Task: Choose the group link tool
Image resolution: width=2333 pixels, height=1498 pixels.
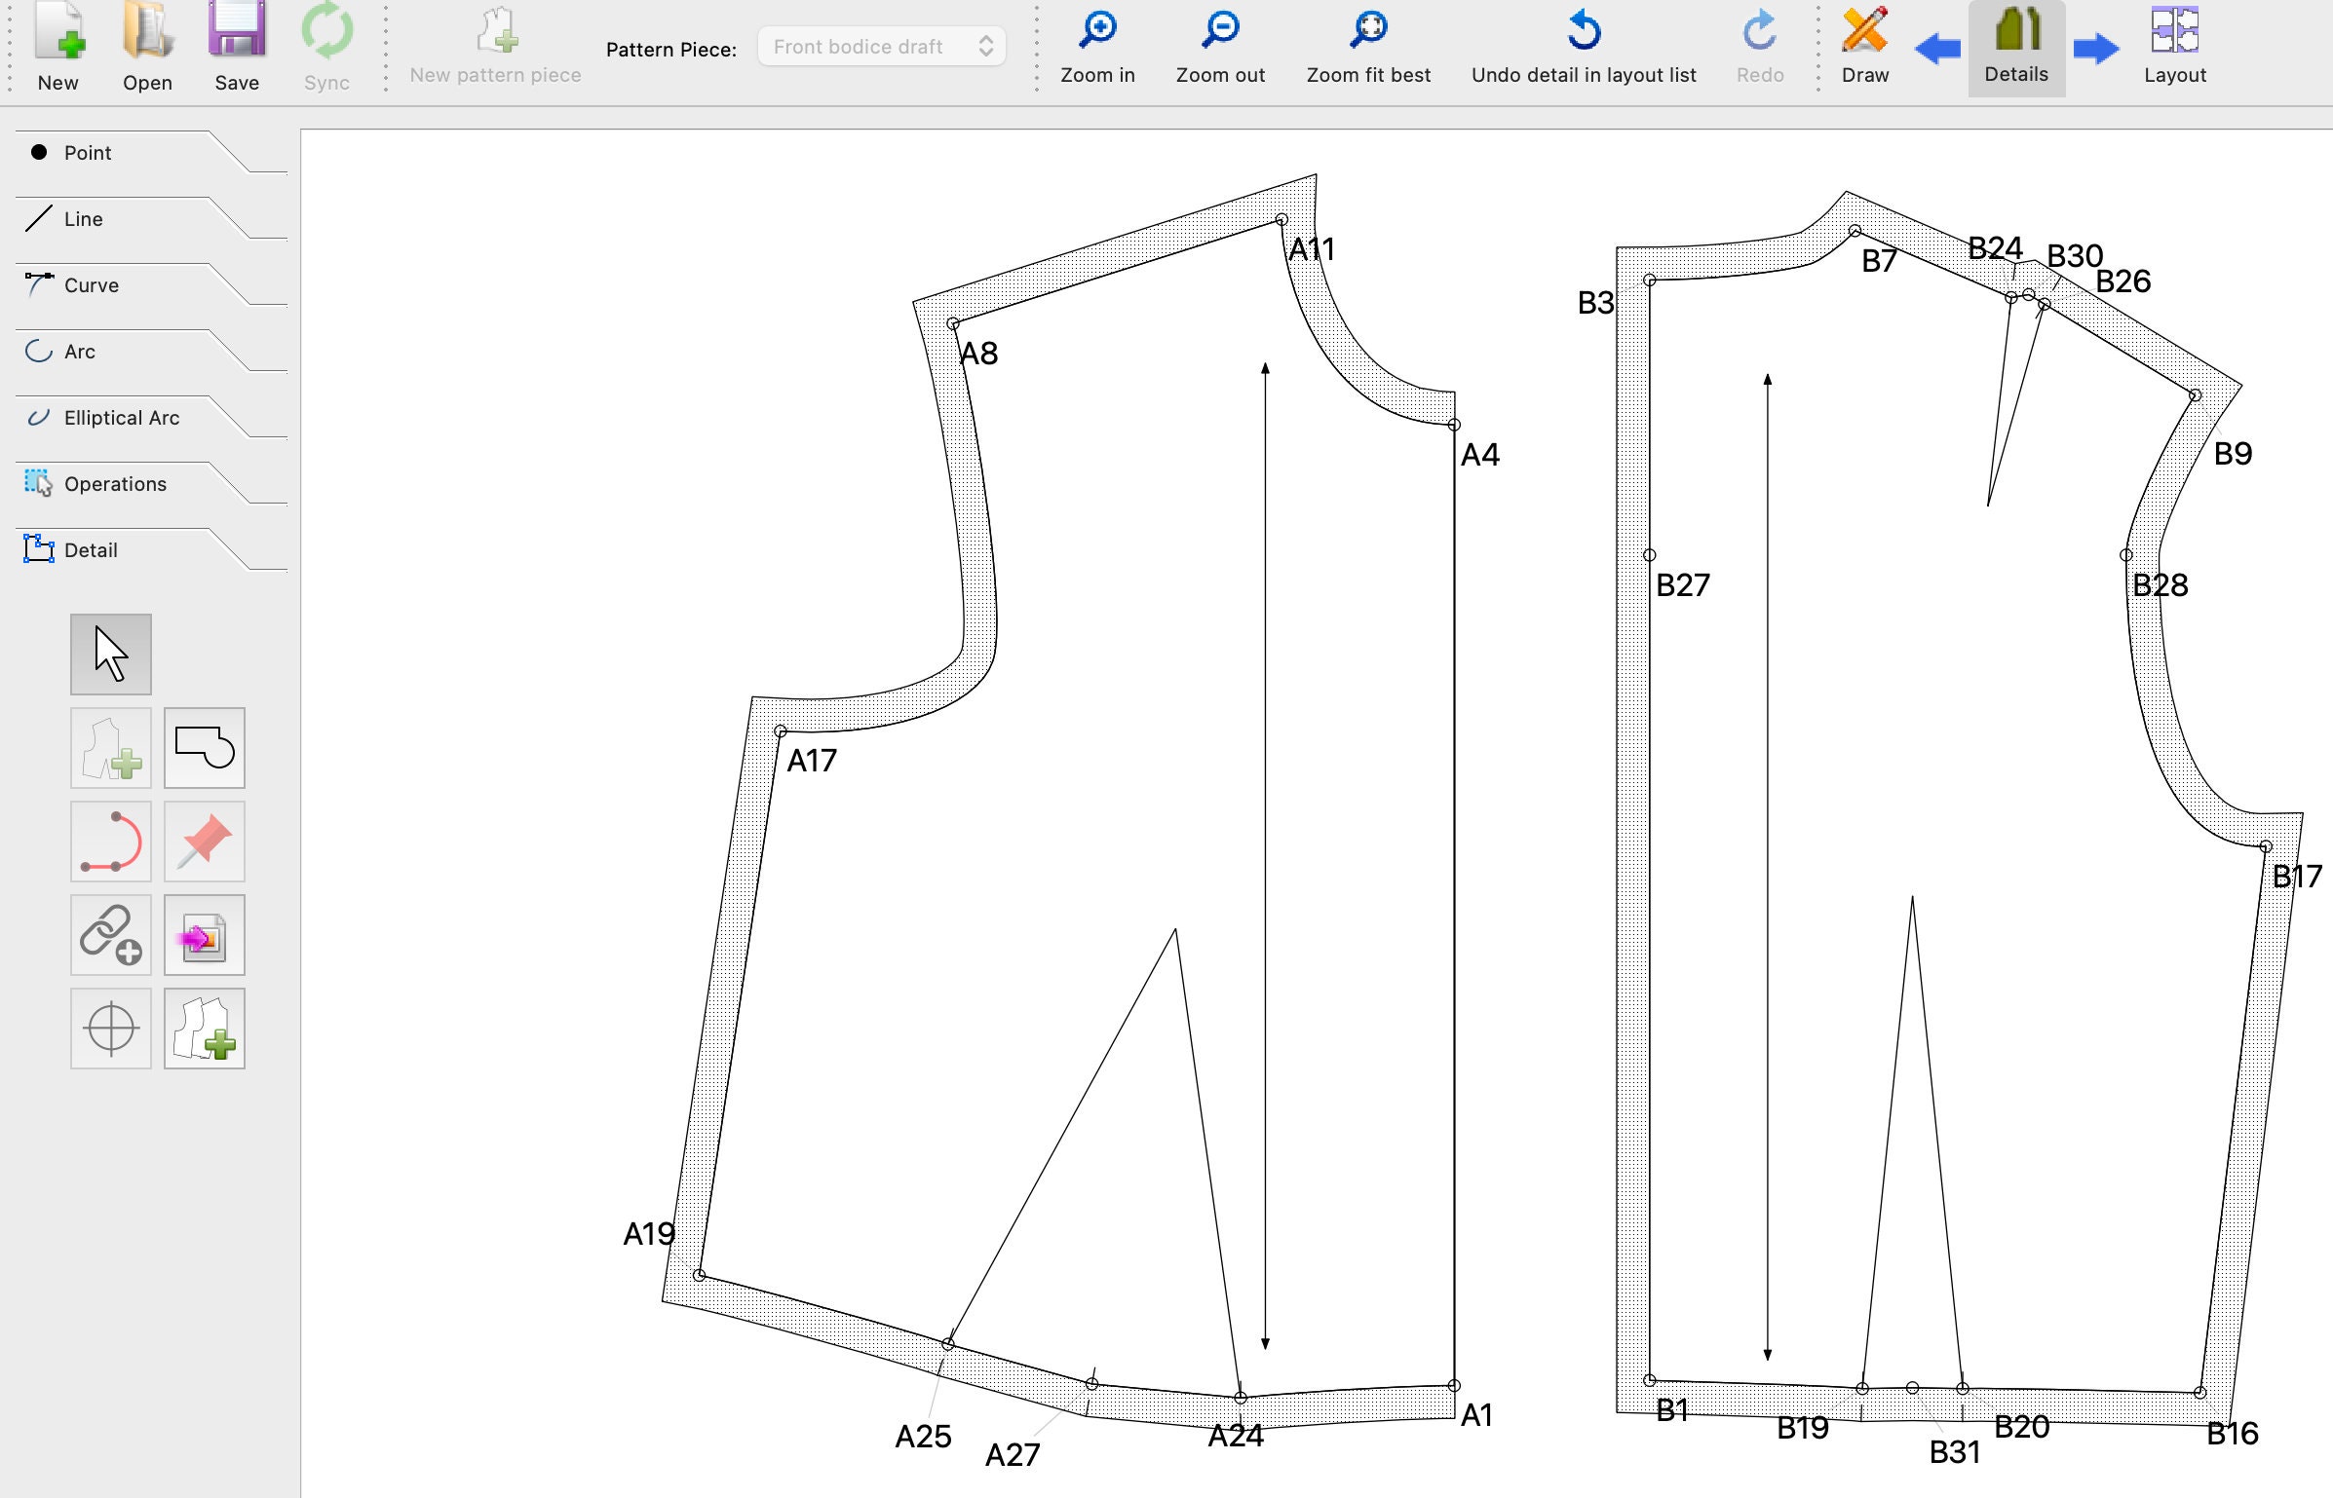Action: [110, 934]
